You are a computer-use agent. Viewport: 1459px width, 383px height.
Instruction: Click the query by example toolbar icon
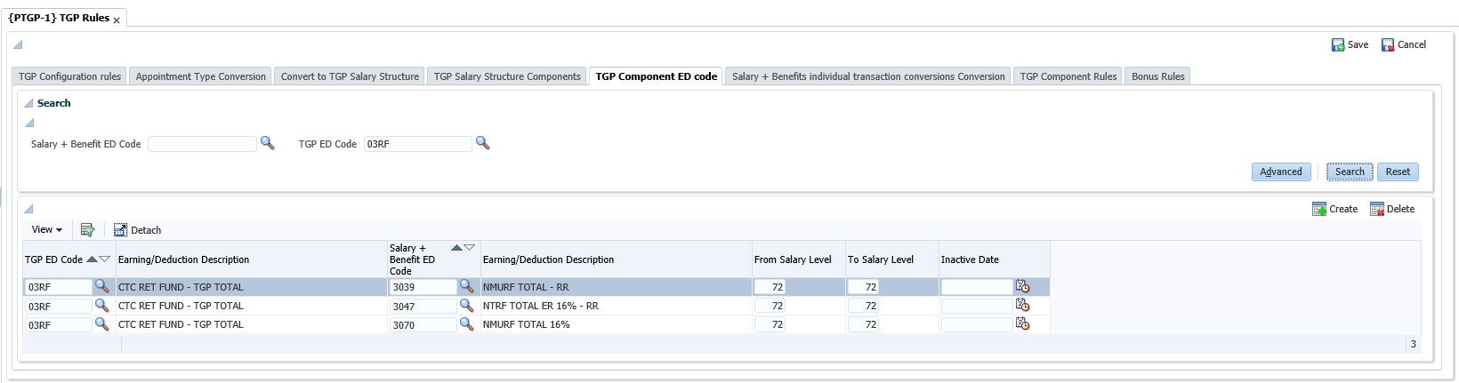(87, 230)
